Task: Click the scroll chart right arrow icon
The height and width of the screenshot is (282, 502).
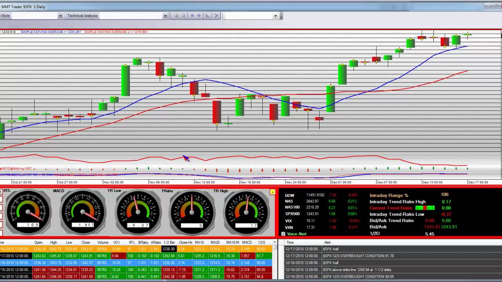Action: (199, 16)
